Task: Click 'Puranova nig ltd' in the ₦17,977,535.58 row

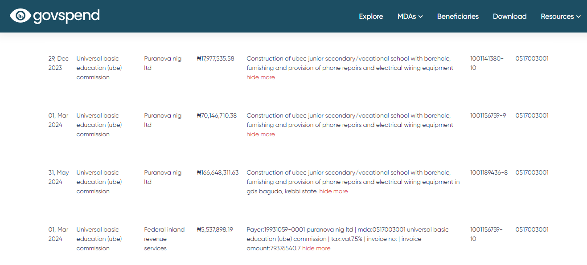Action: pos(163,63)
